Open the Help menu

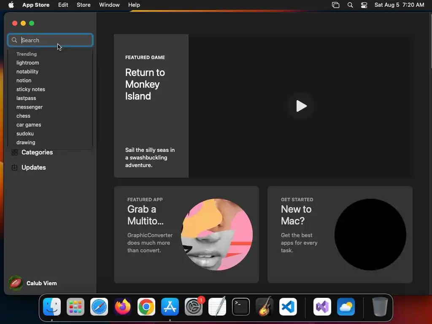[134, 5]
